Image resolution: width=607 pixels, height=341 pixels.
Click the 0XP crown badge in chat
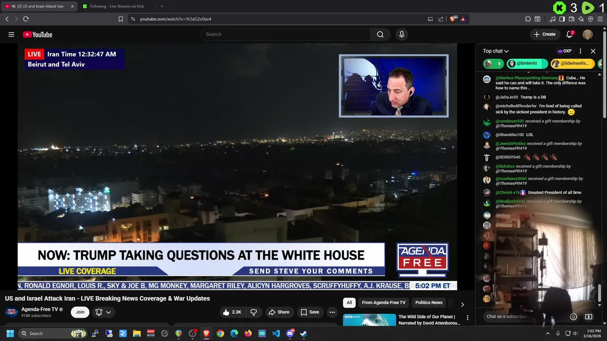pos(564,51)
